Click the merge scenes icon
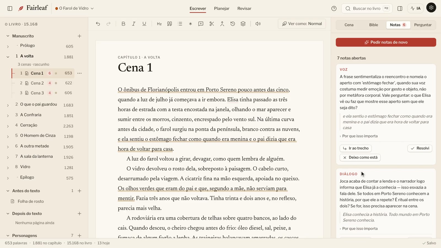This screenshot has width=441, height=248. (222, 24)
